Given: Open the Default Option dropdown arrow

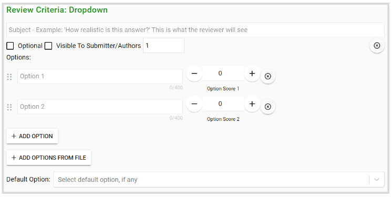Looking at the screenshot, I should [377, 180].
